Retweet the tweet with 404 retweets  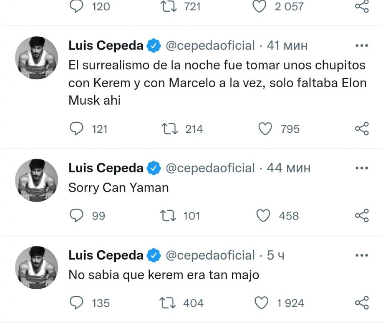click(169, 303)
